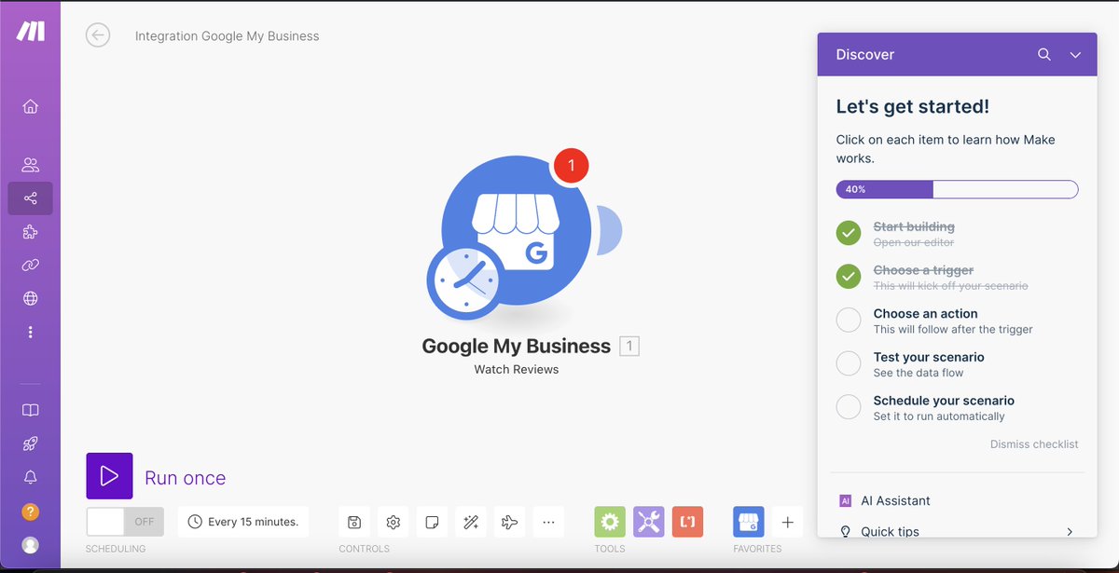The image size is (1119, 573).
Task: Select Schedule your scenario checklist item
Action: coord(957,407)
